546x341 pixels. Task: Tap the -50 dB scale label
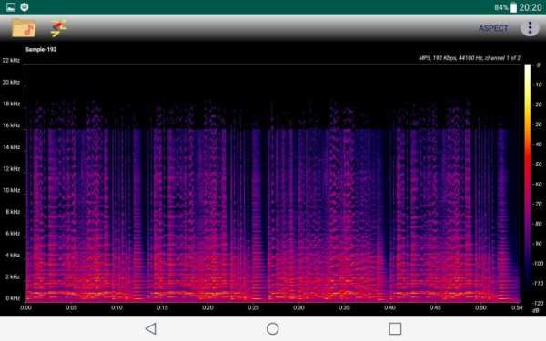coord(538,164)
